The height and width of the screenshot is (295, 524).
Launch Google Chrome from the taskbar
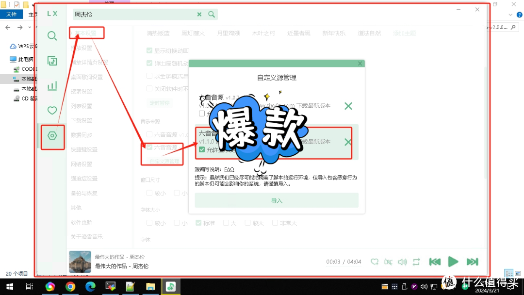point(70,287)
